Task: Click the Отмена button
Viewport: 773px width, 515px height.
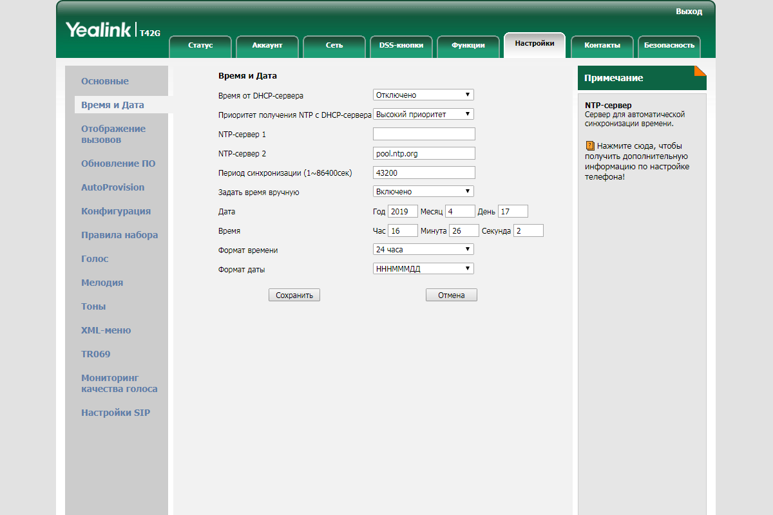Action: click(x=451, y=295)
